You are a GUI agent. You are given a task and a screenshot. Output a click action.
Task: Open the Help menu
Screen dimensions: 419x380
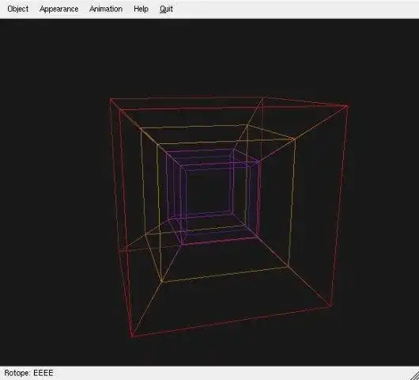point(141,9)
